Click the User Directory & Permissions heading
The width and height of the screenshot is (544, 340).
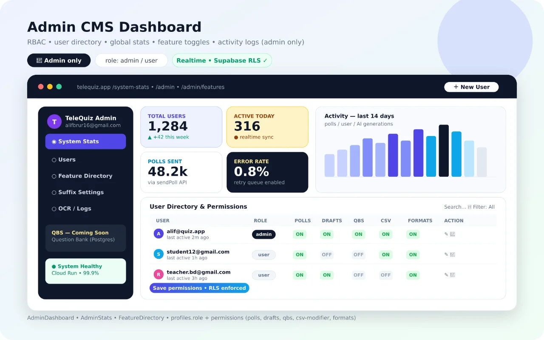coord(198,207)
